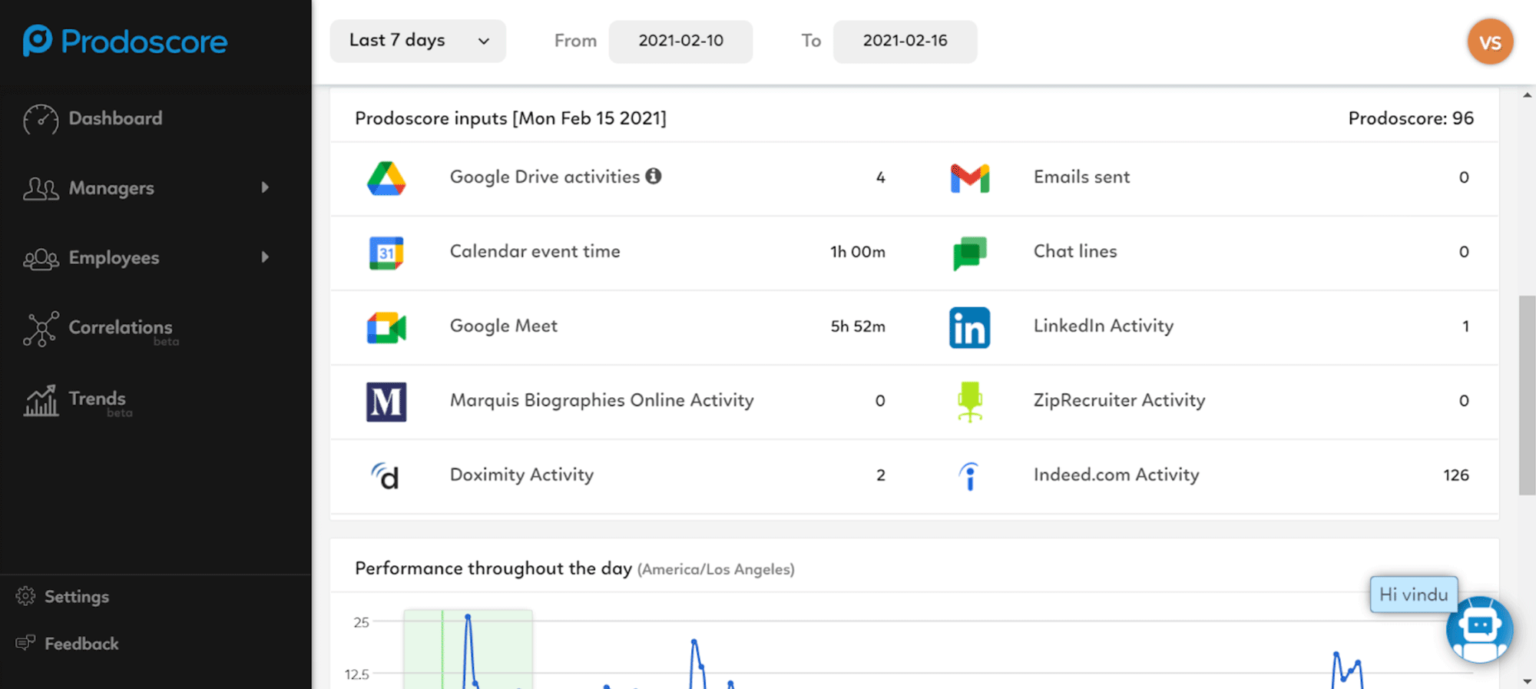1536x689 pixels.
Task: Open Feedback
Action: pyautogui.click(x=81, y=644)
